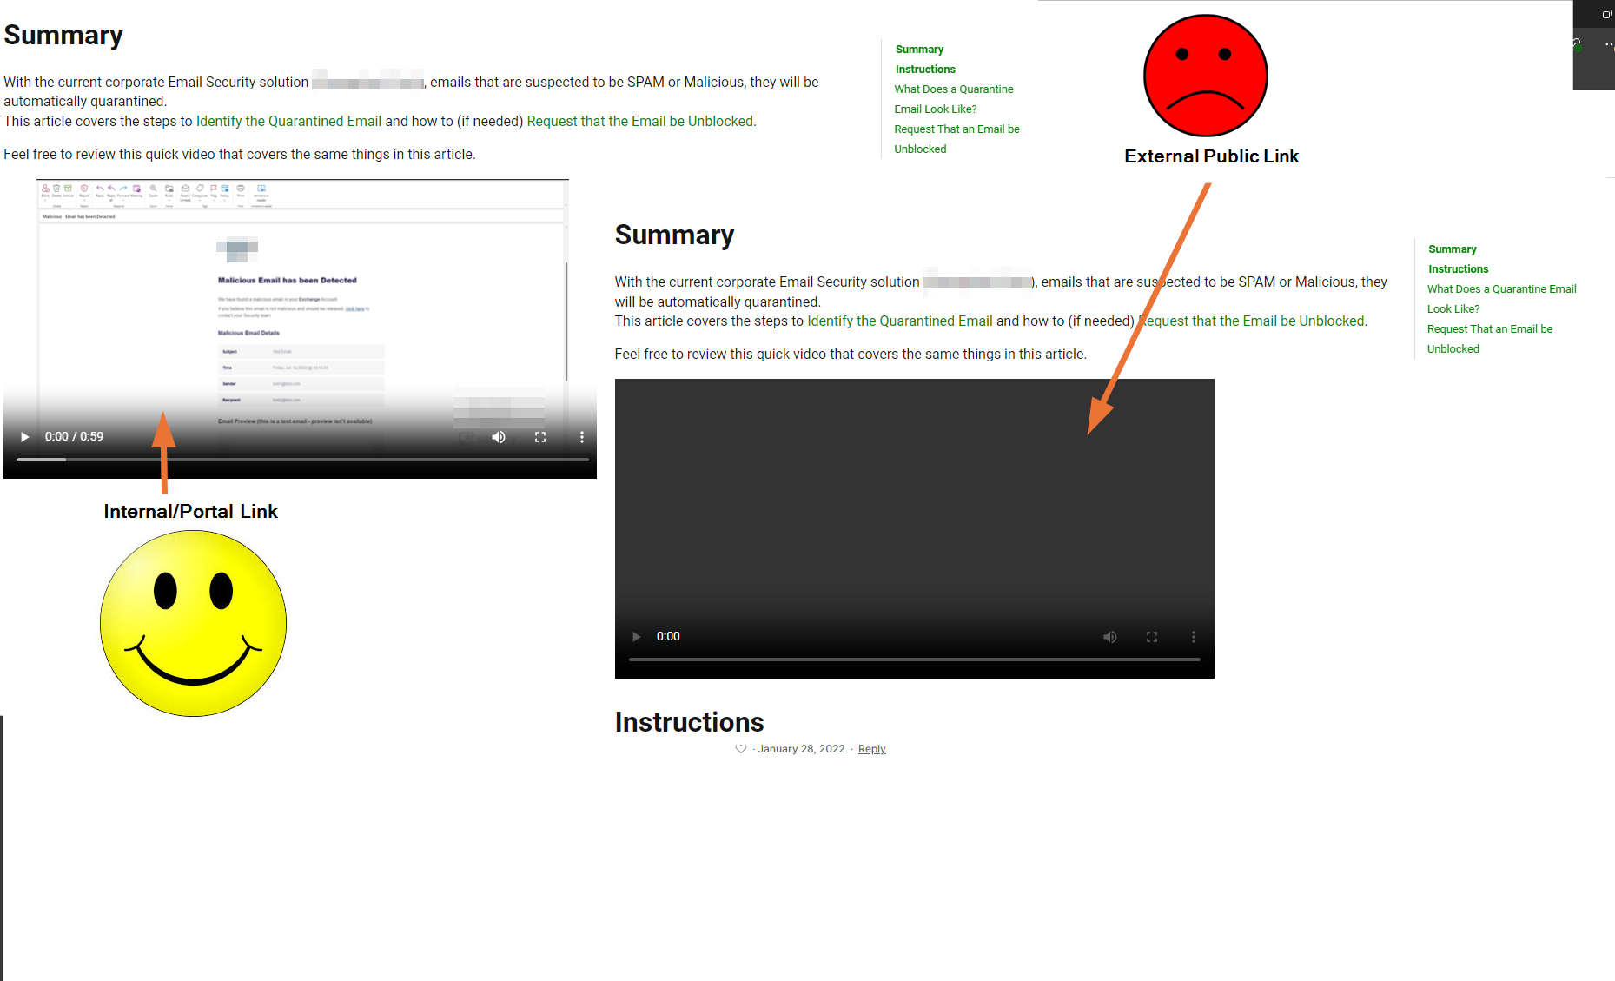1615x981 pixels.
Task: Open What Does a Quarantine Email Look Like, left TOC
Action: coord(953,99)
